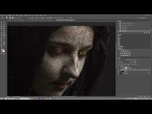
Task: Add a Levels adjustment layer
Action: point(123,51)
